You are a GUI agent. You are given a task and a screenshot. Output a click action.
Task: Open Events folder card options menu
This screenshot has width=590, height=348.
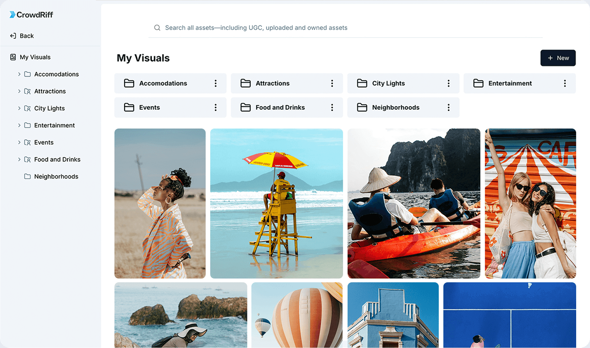216,107
